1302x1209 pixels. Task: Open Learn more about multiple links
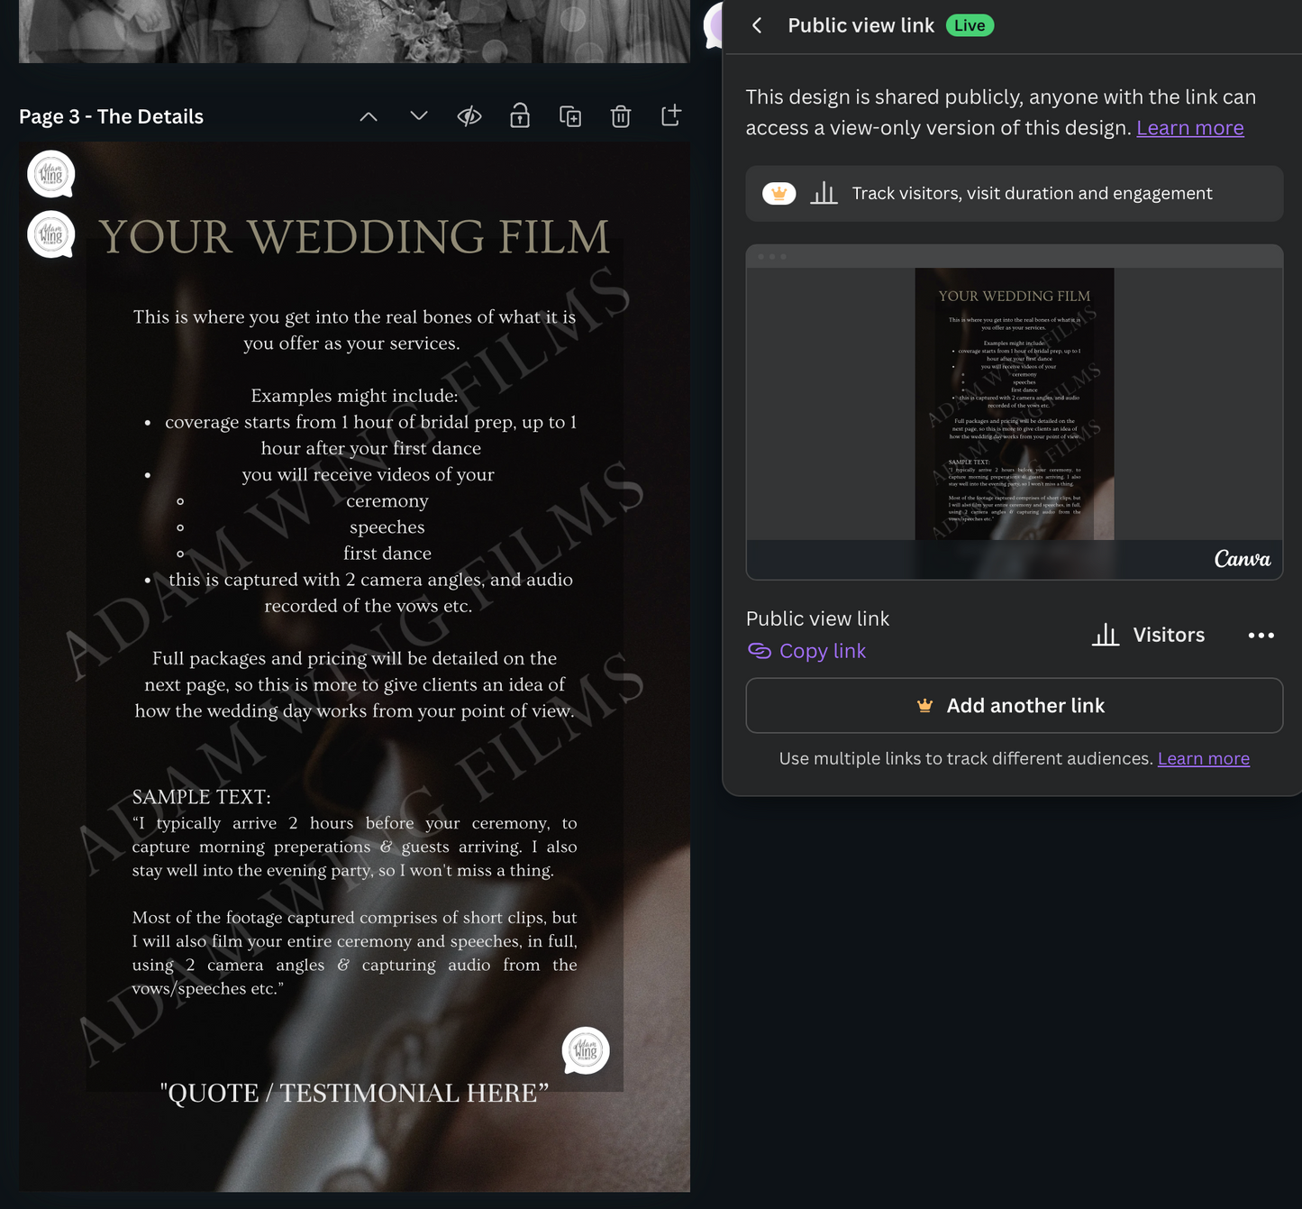coord(1203,758)
